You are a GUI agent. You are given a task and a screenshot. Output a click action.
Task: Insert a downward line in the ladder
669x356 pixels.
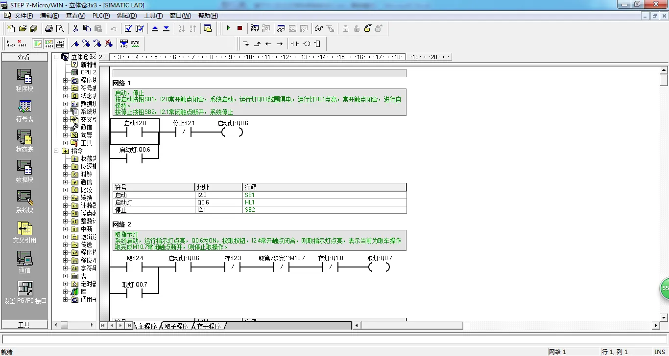point(246,44)
